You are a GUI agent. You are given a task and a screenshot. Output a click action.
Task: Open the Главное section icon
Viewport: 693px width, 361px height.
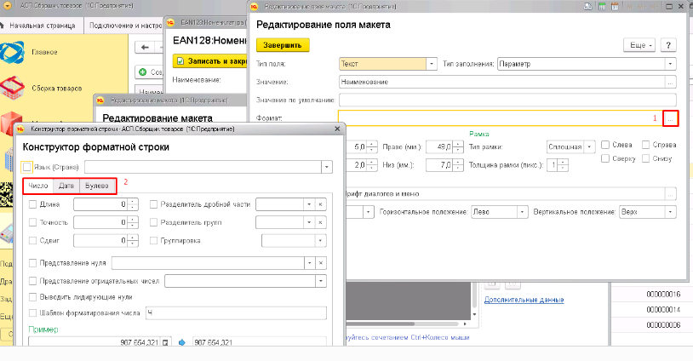[12, 52]
